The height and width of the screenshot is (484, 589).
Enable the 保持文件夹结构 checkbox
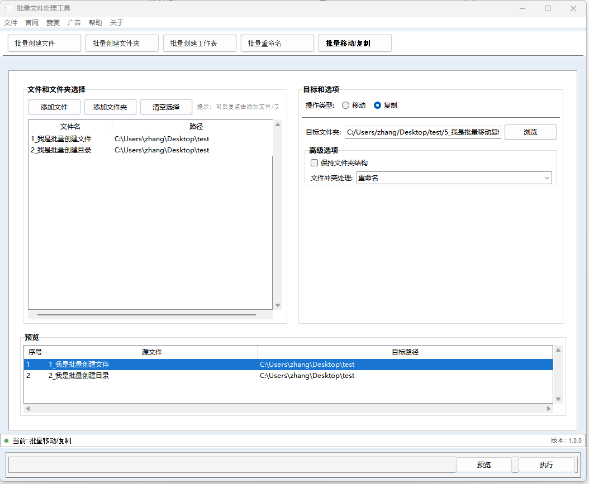click(x=314, y=162)
